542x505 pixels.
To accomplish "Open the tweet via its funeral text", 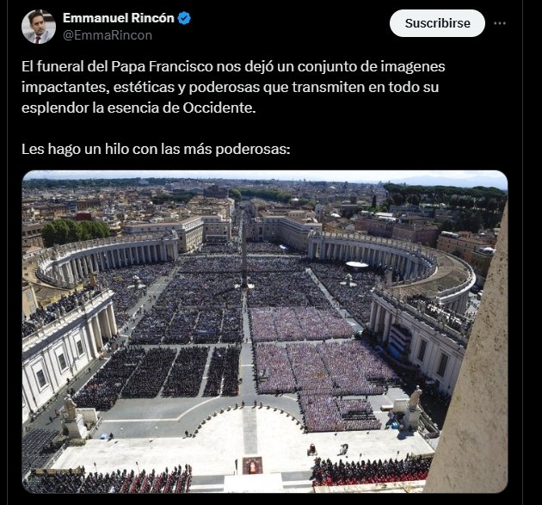I will pos(233,87).
